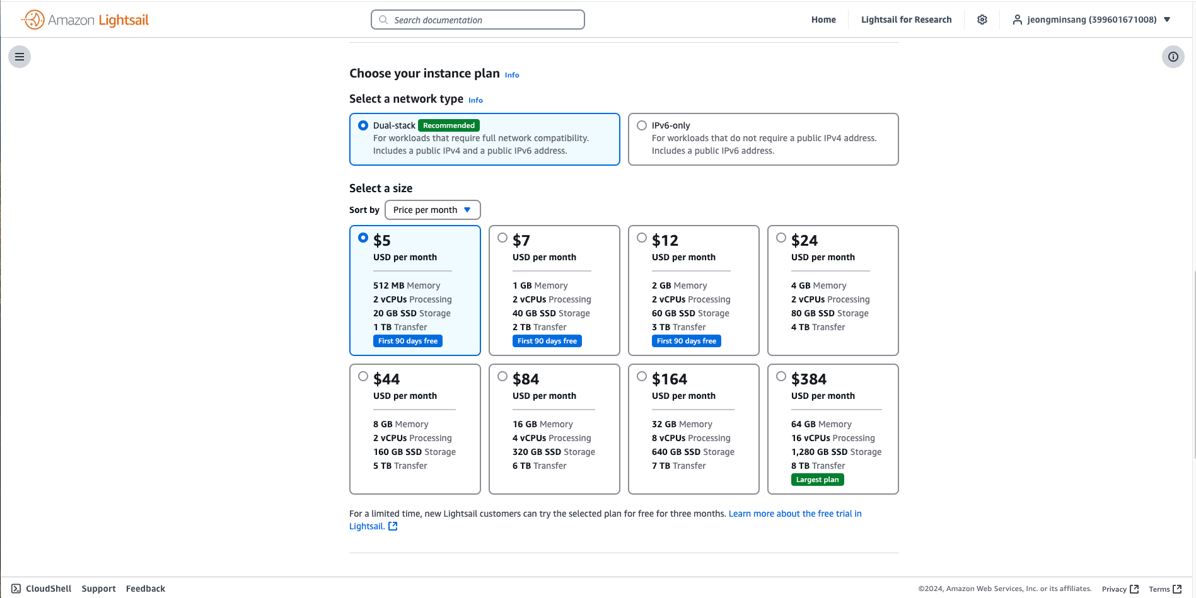Viewport: 1196px width, 598px height.
Task: Click the '8 GB Memory' text
Action: coord(401,424)
